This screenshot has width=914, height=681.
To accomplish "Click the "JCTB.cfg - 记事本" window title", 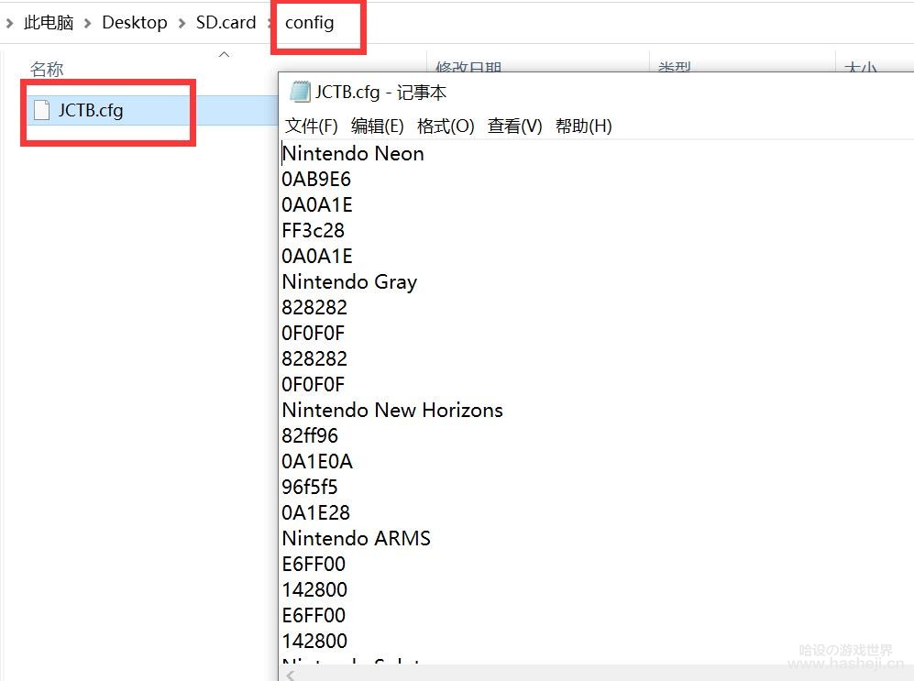I will 380,92.
